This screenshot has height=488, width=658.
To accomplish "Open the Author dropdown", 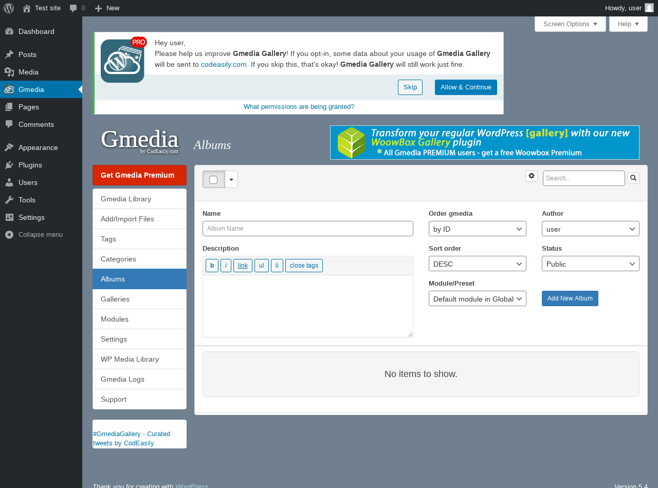I will (x=591, y=229).
